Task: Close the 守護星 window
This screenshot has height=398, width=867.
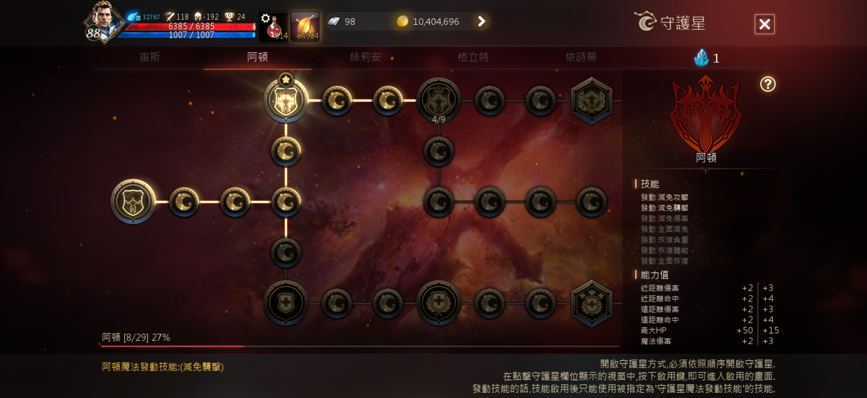Action: point(764,24)
